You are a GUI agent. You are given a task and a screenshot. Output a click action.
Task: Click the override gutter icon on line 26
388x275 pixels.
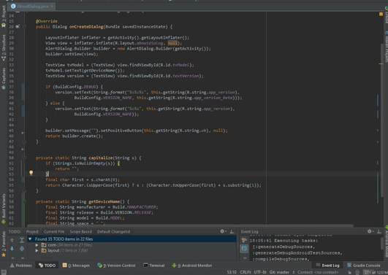pos(18,26)
